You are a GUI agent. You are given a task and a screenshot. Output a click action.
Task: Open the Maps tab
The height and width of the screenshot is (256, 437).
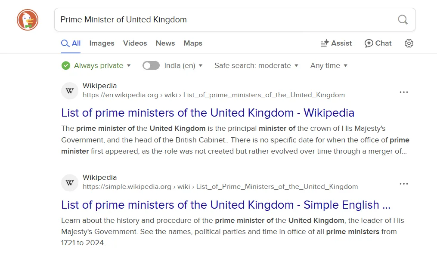pyautogui.click(x=193, y=43)
